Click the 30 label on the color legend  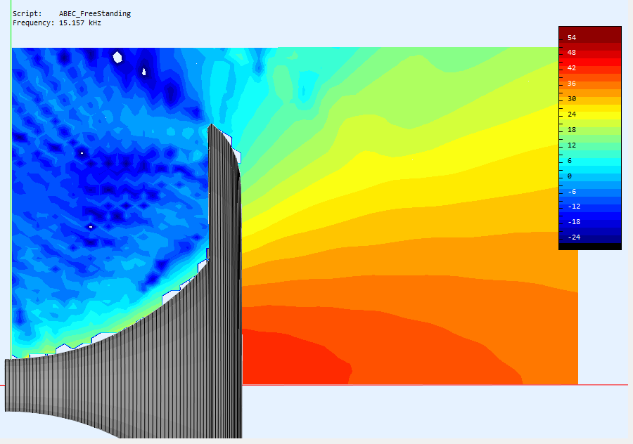click(572, 99)
